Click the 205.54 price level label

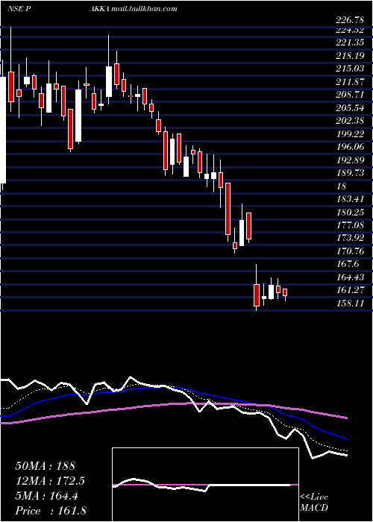350,108
